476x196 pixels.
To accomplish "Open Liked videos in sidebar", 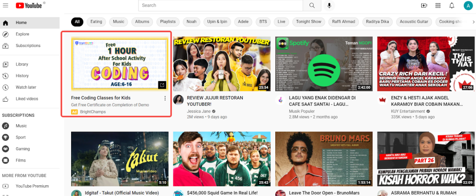I will [30, 99].
